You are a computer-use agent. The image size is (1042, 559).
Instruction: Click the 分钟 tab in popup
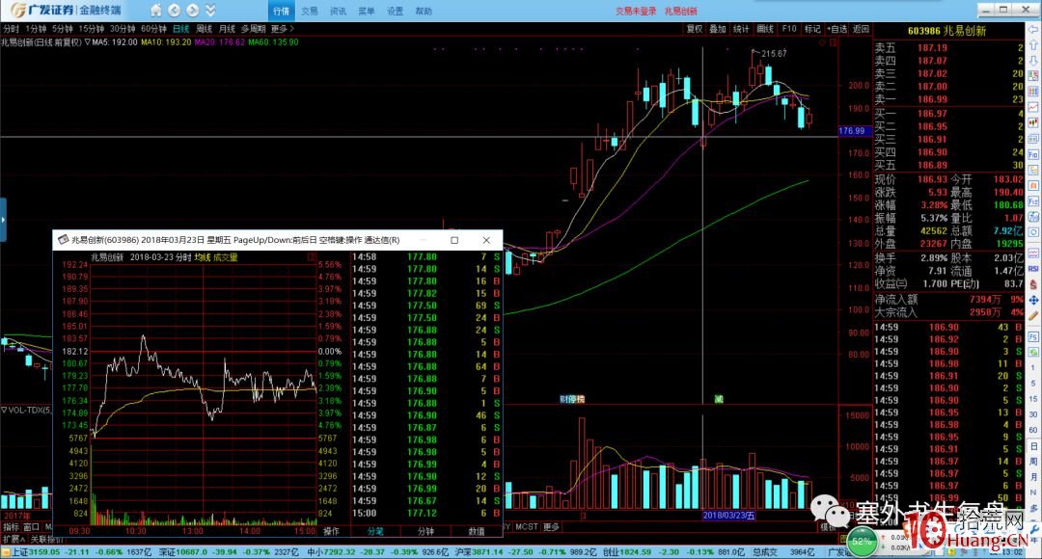pos(425,531)
